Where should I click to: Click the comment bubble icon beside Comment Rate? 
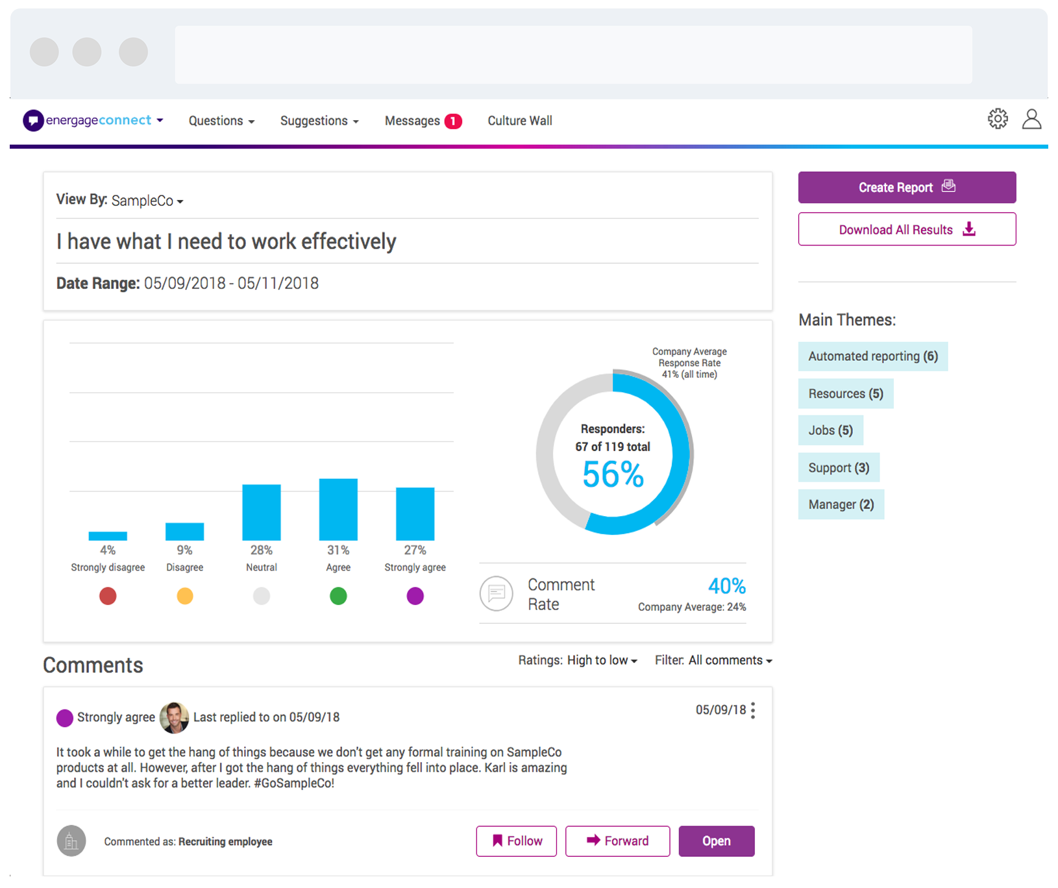497,593
